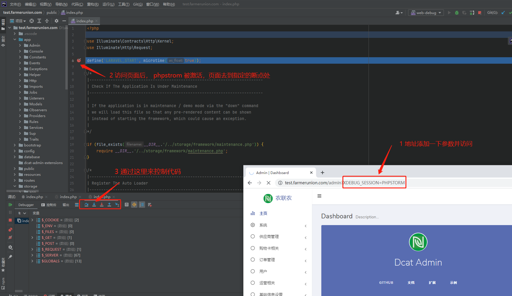512x296 pixels.
Task: Expand 系统 menu in browser sidebar
Action: (278, 225)
